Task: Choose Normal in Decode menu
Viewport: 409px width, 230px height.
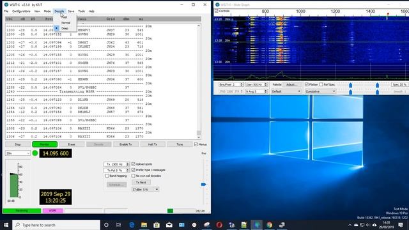Action: coord(65,23)
